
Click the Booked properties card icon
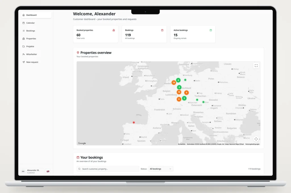click(114, 30)
